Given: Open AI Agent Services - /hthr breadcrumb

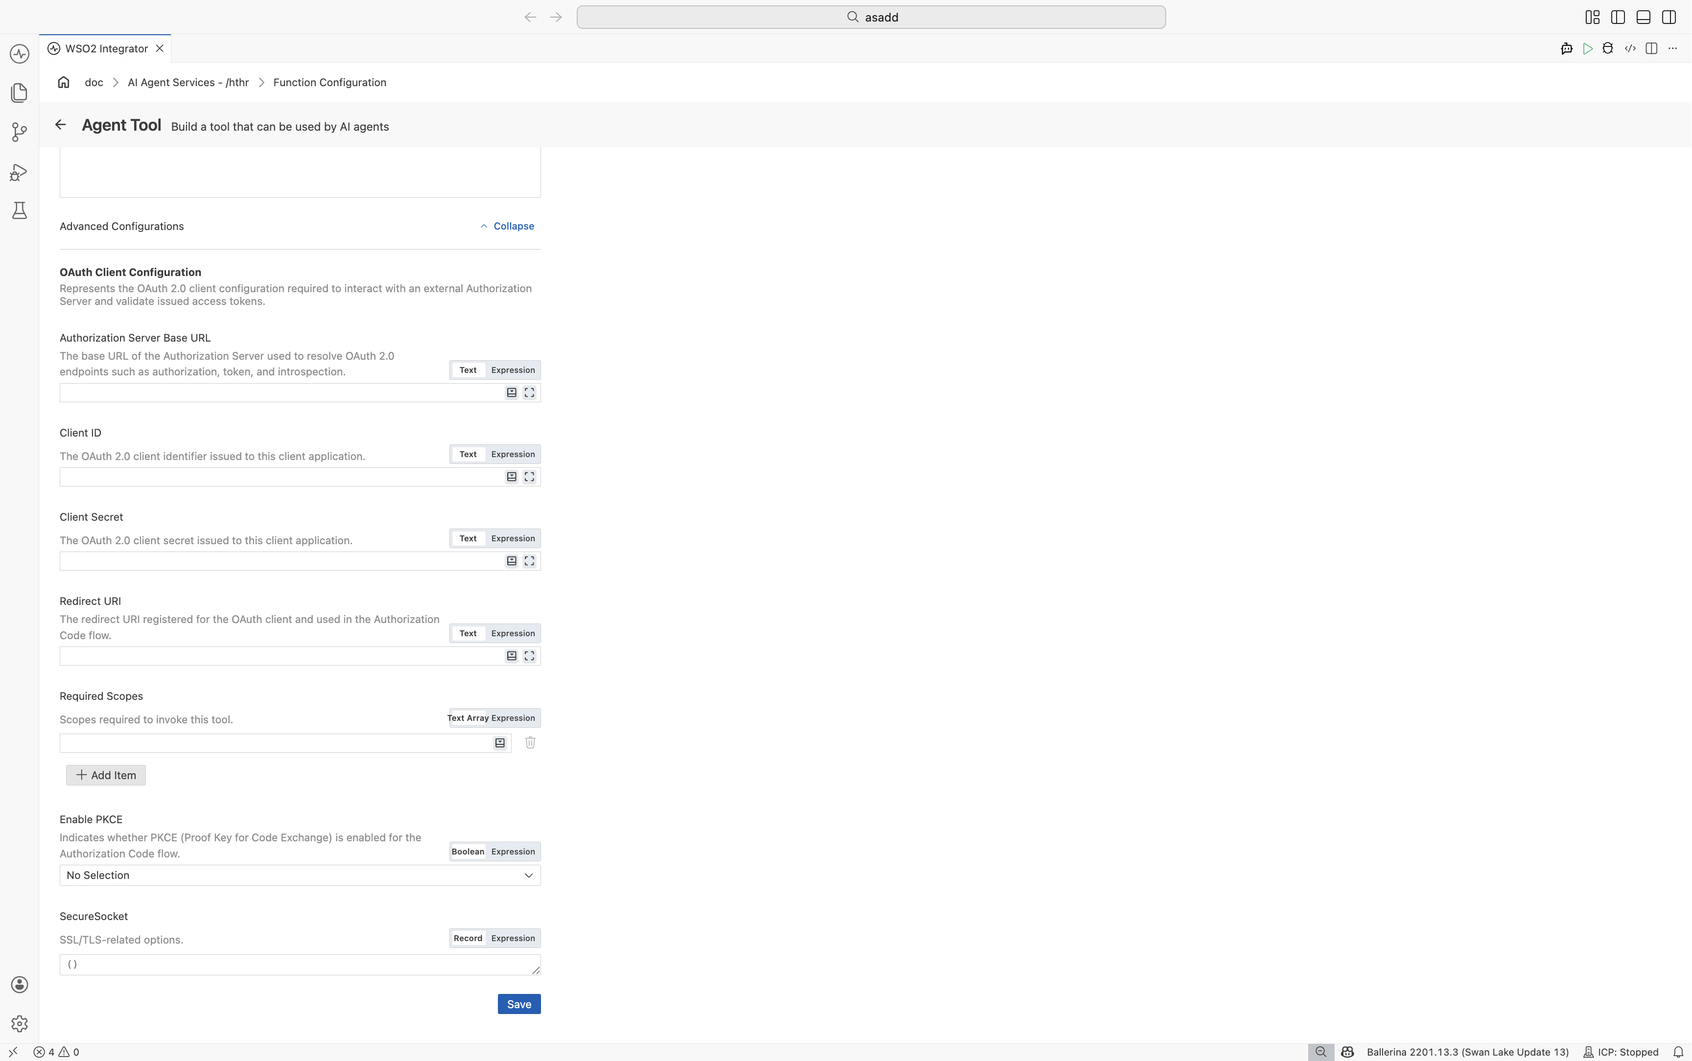Looking at the screenshot, I should (188, 82).
